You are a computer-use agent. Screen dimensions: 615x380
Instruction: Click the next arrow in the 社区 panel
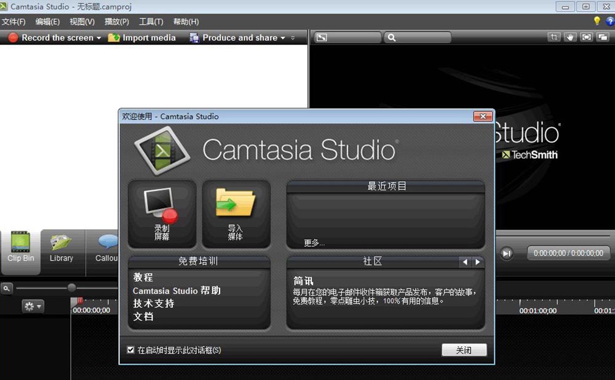(478, 262)
